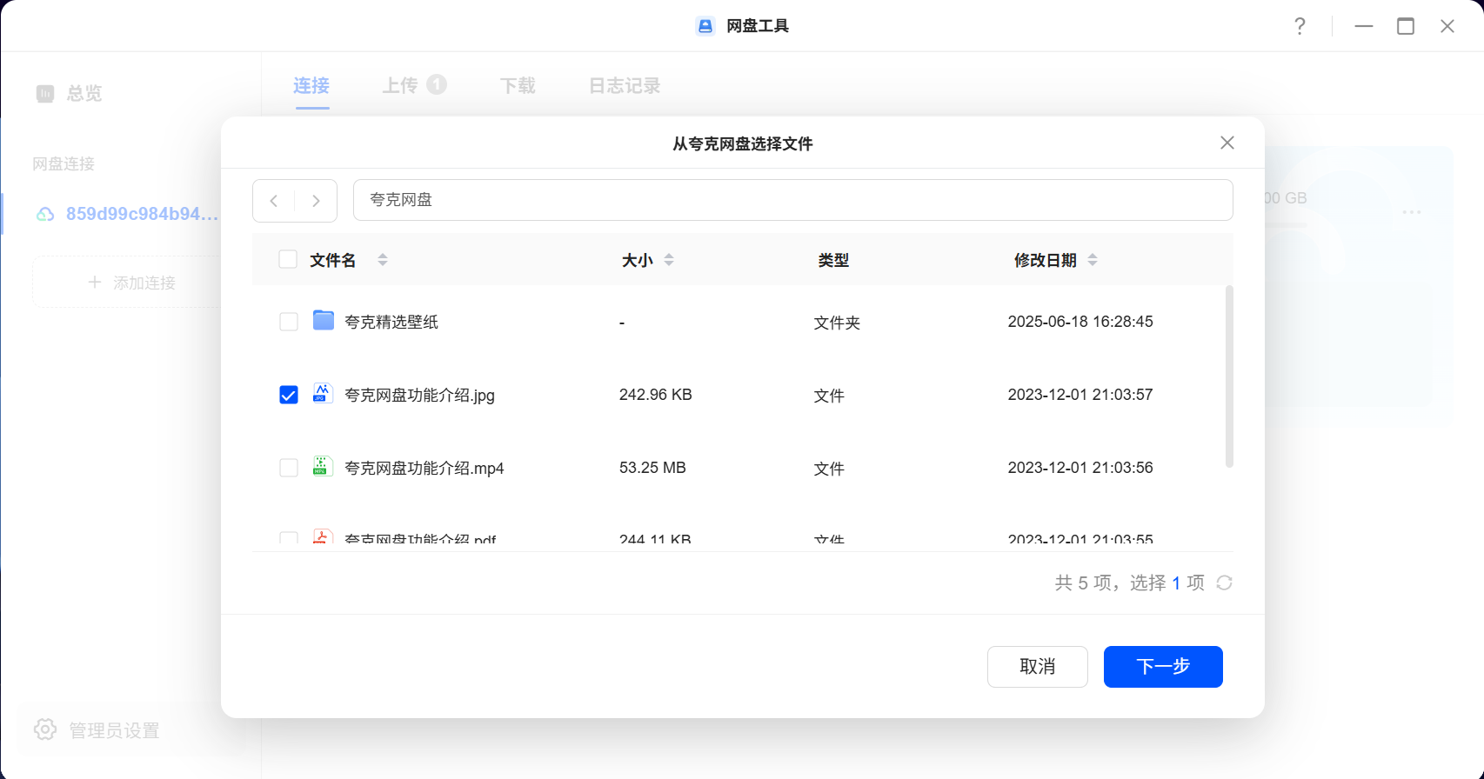Click the upload count badge on 上传 tab

click(x=437, y=84)
